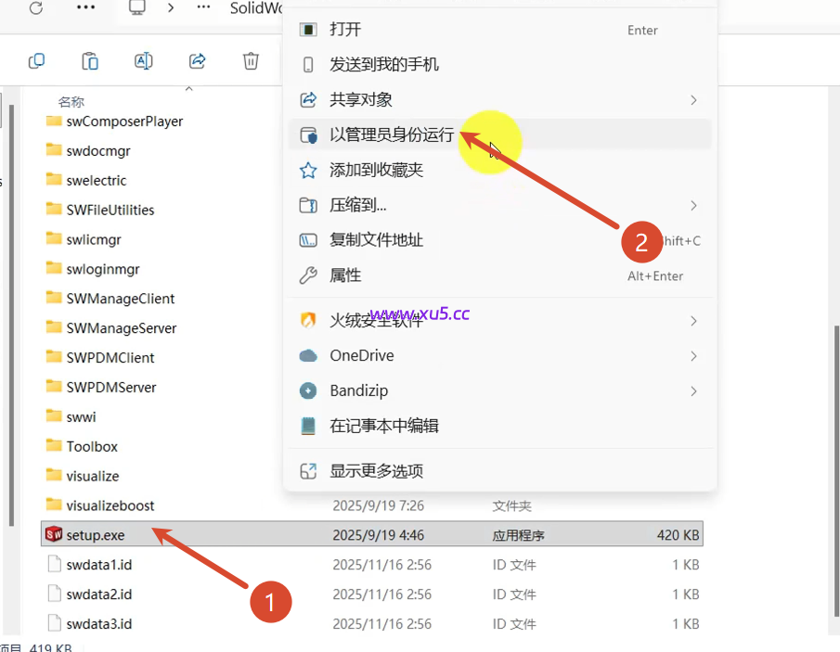Open the OneDrive menu entry
Viewport: 840px width, 652px height.
(363, 355)
